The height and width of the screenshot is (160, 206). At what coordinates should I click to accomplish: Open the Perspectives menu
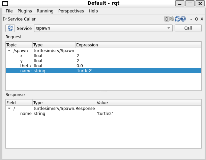pos(71,11)
